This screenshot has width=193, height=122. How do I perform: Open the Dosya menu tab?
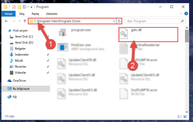(x=9, y=14)
